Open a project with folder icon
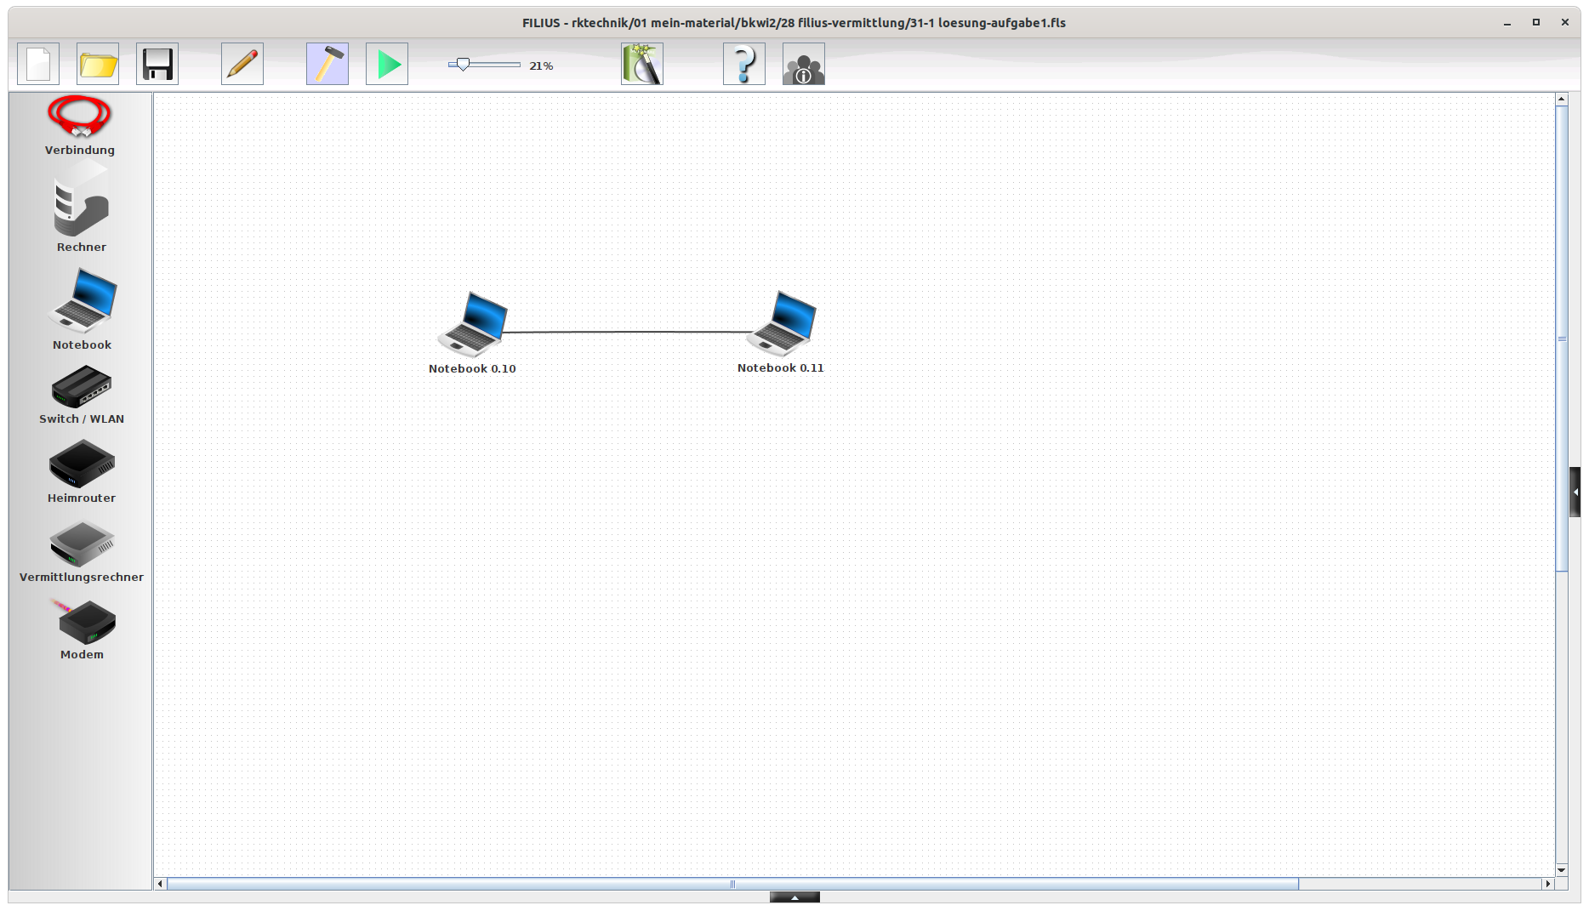The image size is (1589, 911). pyautogui.click(x=98, y=65)
